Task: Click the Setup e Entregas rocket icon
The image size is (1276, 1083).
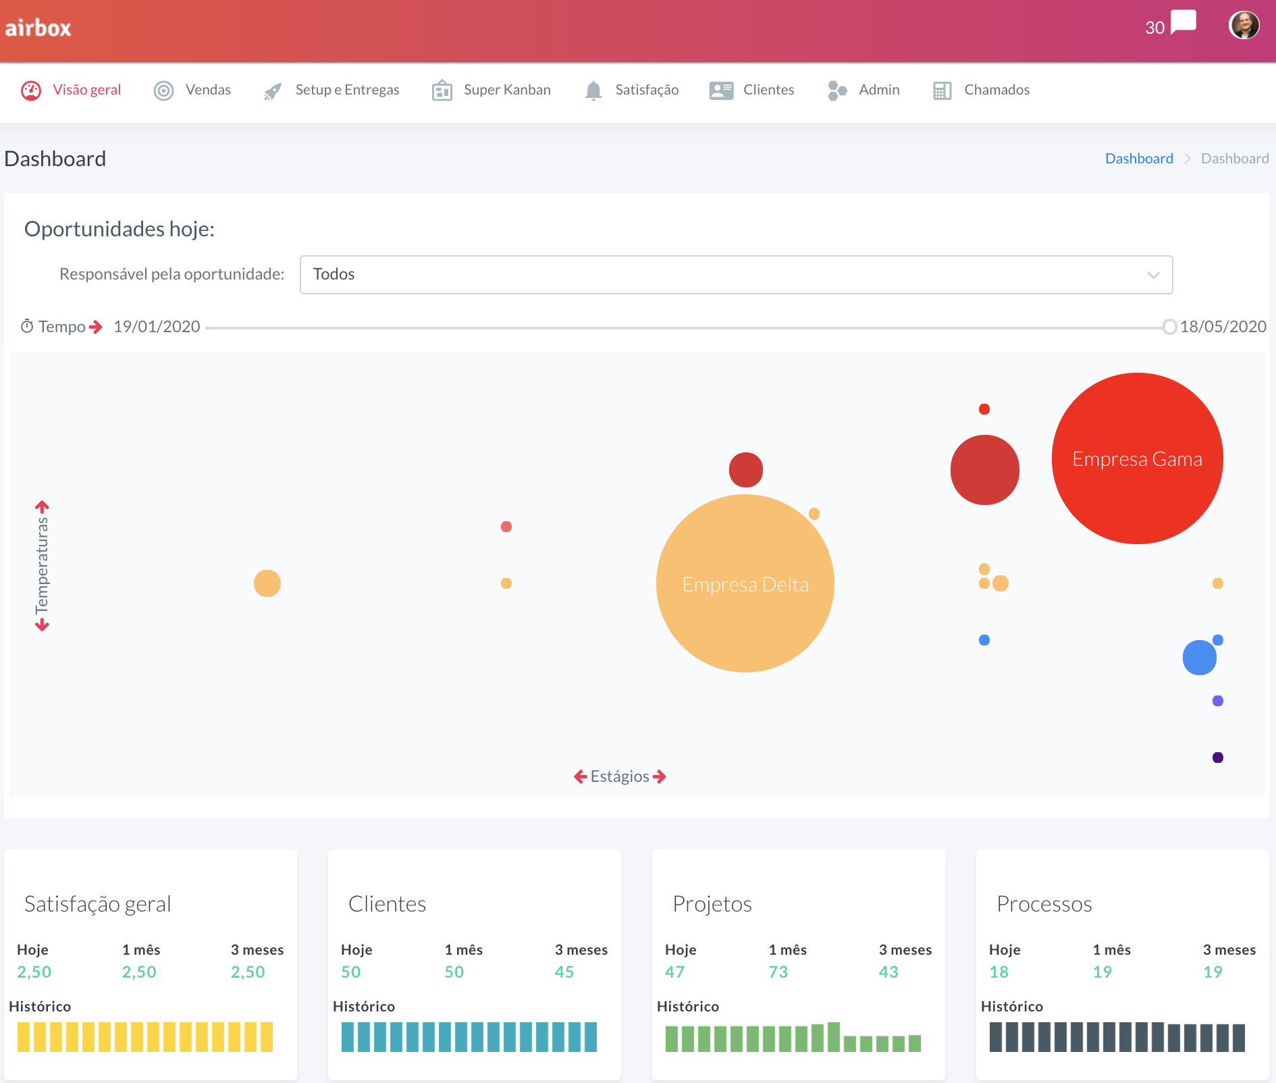Action: [272, 90]
